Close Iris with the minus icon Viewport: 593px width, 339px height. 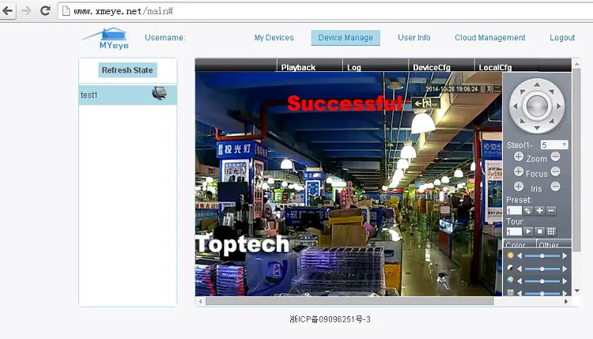pyautogui.click(x=555, y=186)
